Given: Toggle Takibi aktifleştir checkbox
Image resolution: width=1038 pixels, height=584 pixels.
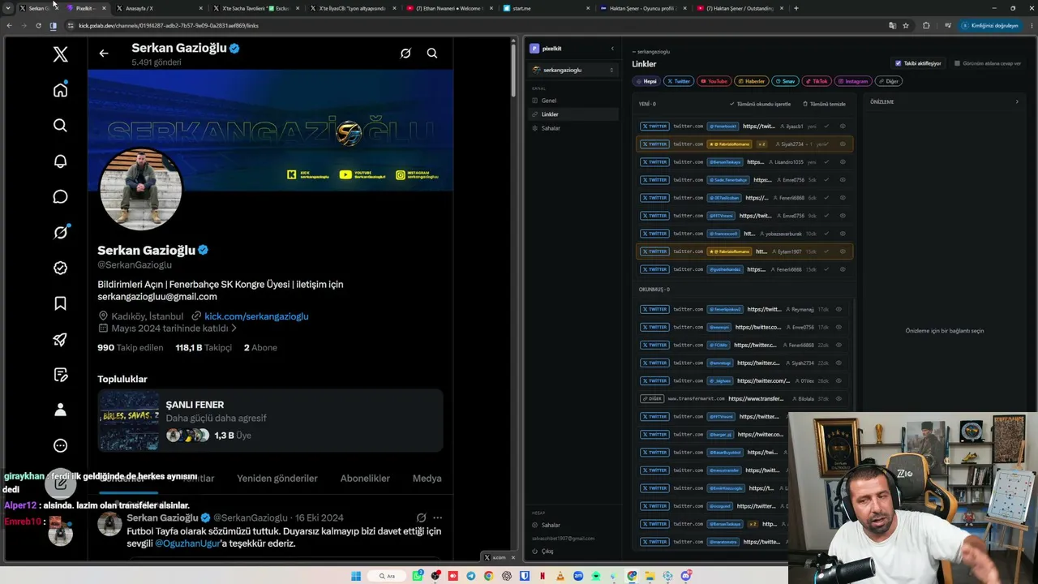Looking at the screenshot, I should pyautogui.click(x=898, y=63).
